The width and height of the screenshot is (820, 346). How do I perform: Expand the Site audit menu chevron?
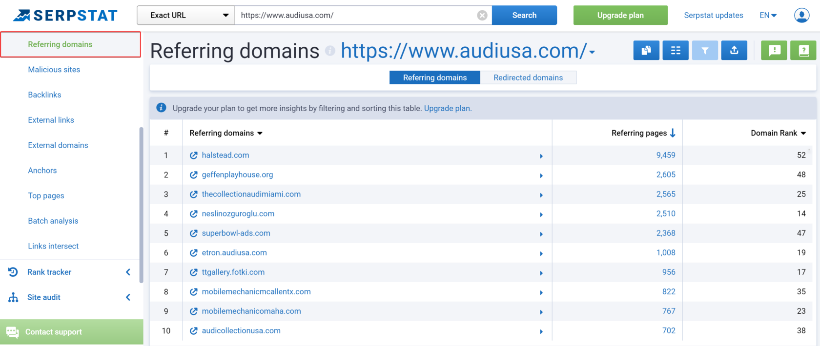coord(128,297)
